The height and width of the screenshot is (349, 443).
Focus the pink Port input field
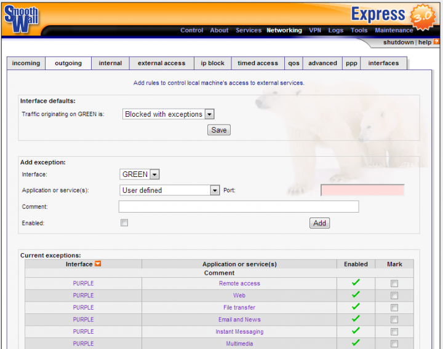(x=362, y=190)
